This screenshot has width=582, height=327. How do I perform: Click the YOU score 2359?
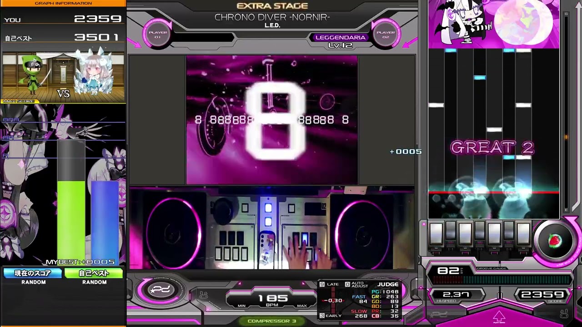click(x=98, y=19)
